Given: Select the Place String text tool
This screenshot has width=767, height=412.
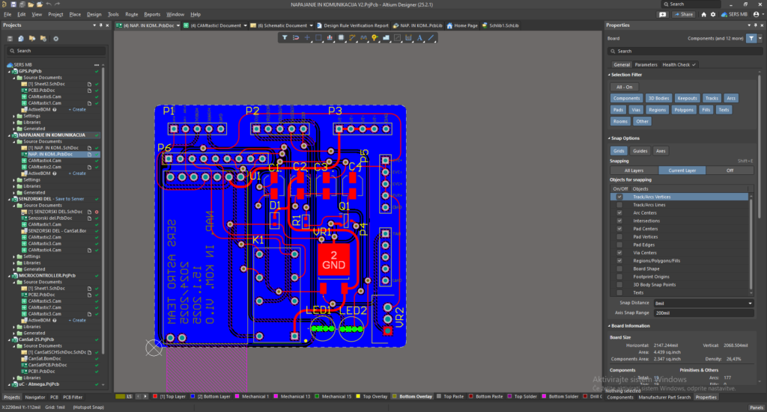Looking at the screenshot, I should pos(420,37).
